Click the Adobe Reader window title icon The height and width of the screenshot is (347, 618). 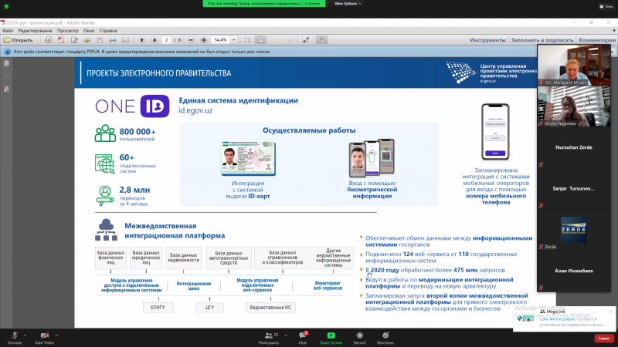(x=3, y=23)
